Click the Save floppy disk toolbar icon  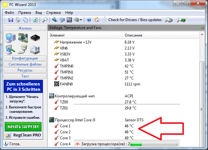tap(10, 20)
